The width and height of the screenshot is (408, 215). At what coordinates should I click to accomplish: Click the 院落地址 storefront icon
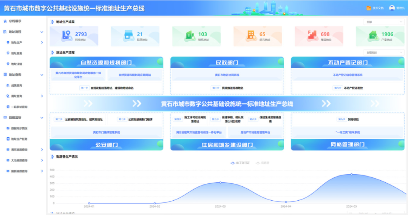tap(128, 35)
